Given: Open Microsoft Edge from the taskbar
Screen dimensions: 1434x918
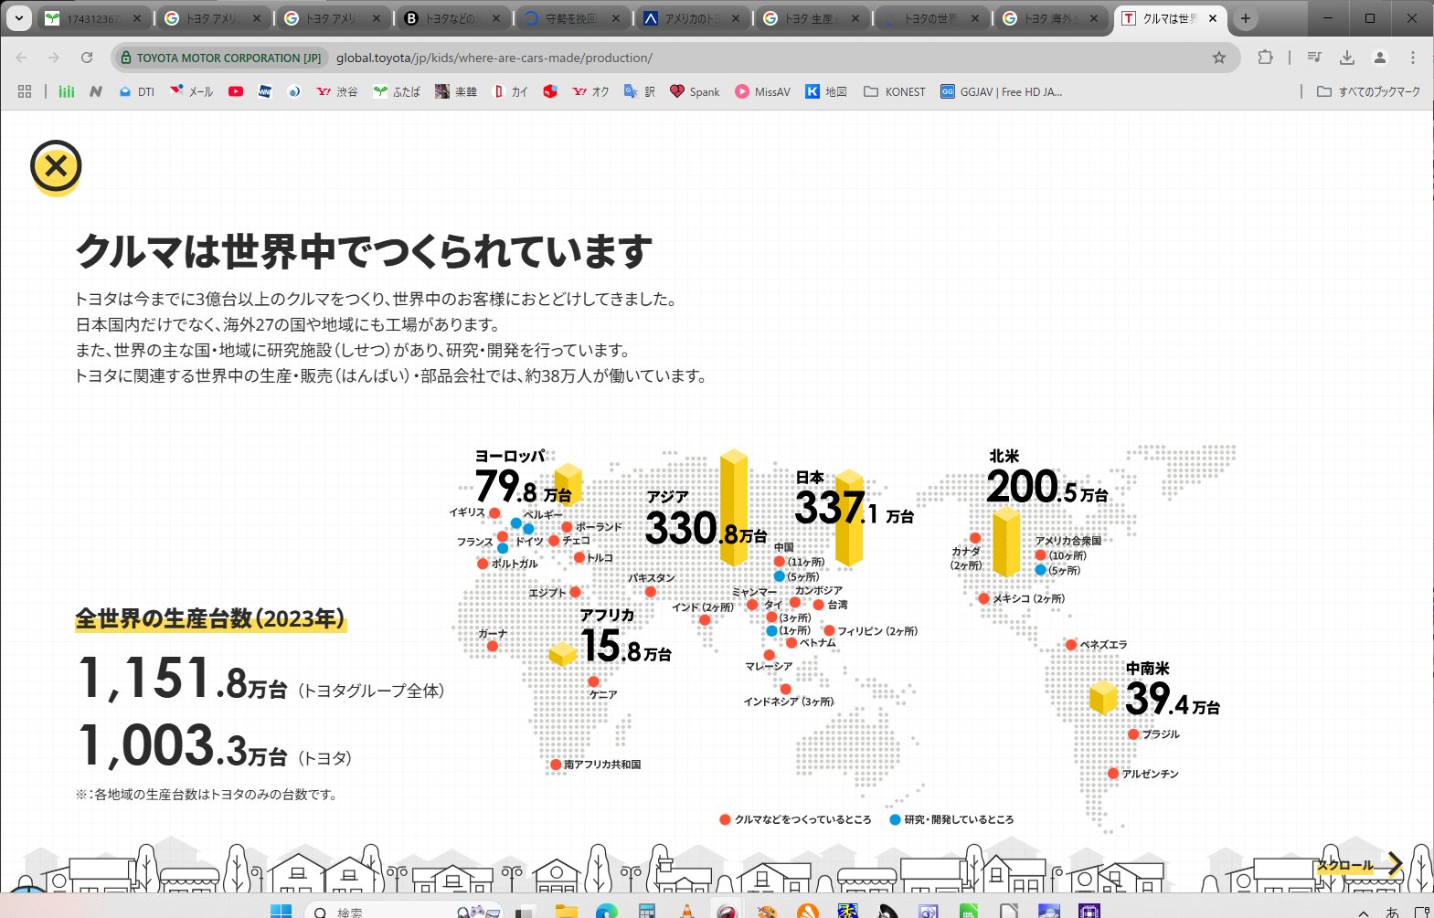Looking at the screenshot, I should pyautogui.click(x=607, y=911).
